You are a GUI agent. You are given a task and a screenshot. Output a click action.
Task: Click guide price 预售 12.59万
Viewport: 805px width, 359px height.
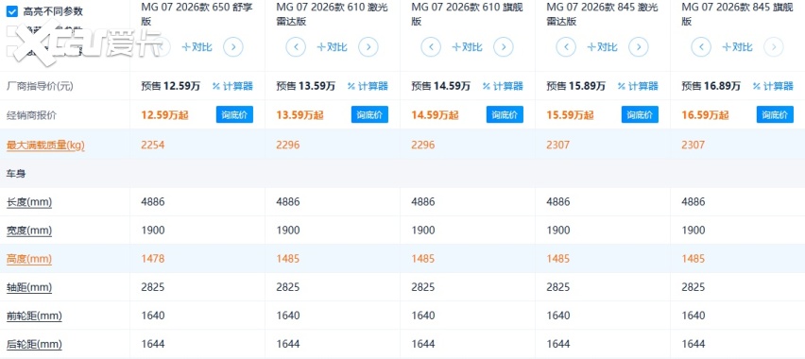point(170,86)
